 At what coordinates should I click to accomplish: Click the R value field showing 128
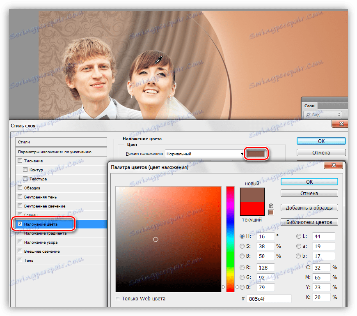(265, 268)
